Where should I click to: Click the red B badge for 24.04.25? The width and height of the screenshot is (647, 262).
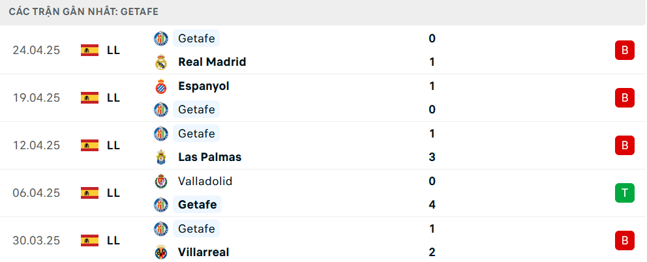(625, 50)
